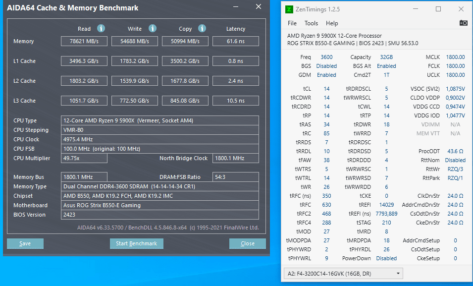This screenshot has height=286, width=473.
Task: Click the Chipset field AMD B550
Action: (160, 196)
